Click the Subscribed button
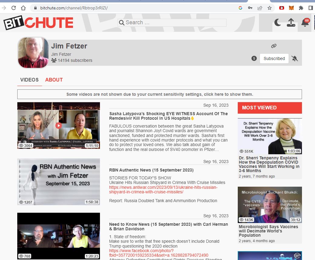The image size is (315, 260). point(274,58)
